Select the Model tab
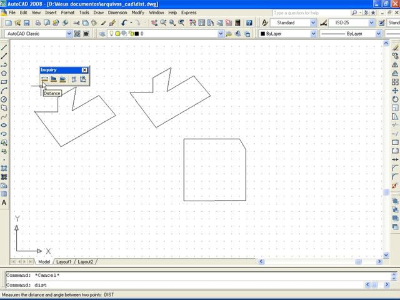The width and height of the screenshot is (400, 300). coord(44,262)
